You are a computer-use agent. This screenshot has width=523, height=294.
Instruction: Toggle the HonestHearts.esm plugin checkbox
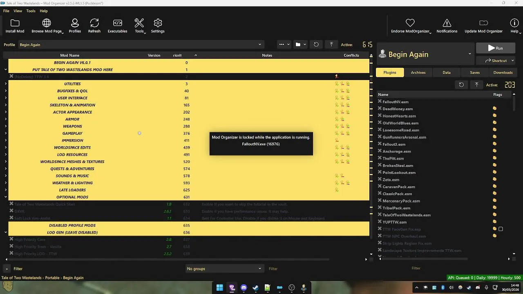coord(380,116)
